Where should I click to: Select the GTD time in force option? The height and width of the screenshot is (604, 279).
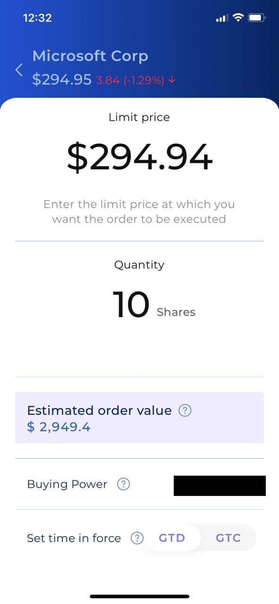pyautogui.click(x=172, y=538)
